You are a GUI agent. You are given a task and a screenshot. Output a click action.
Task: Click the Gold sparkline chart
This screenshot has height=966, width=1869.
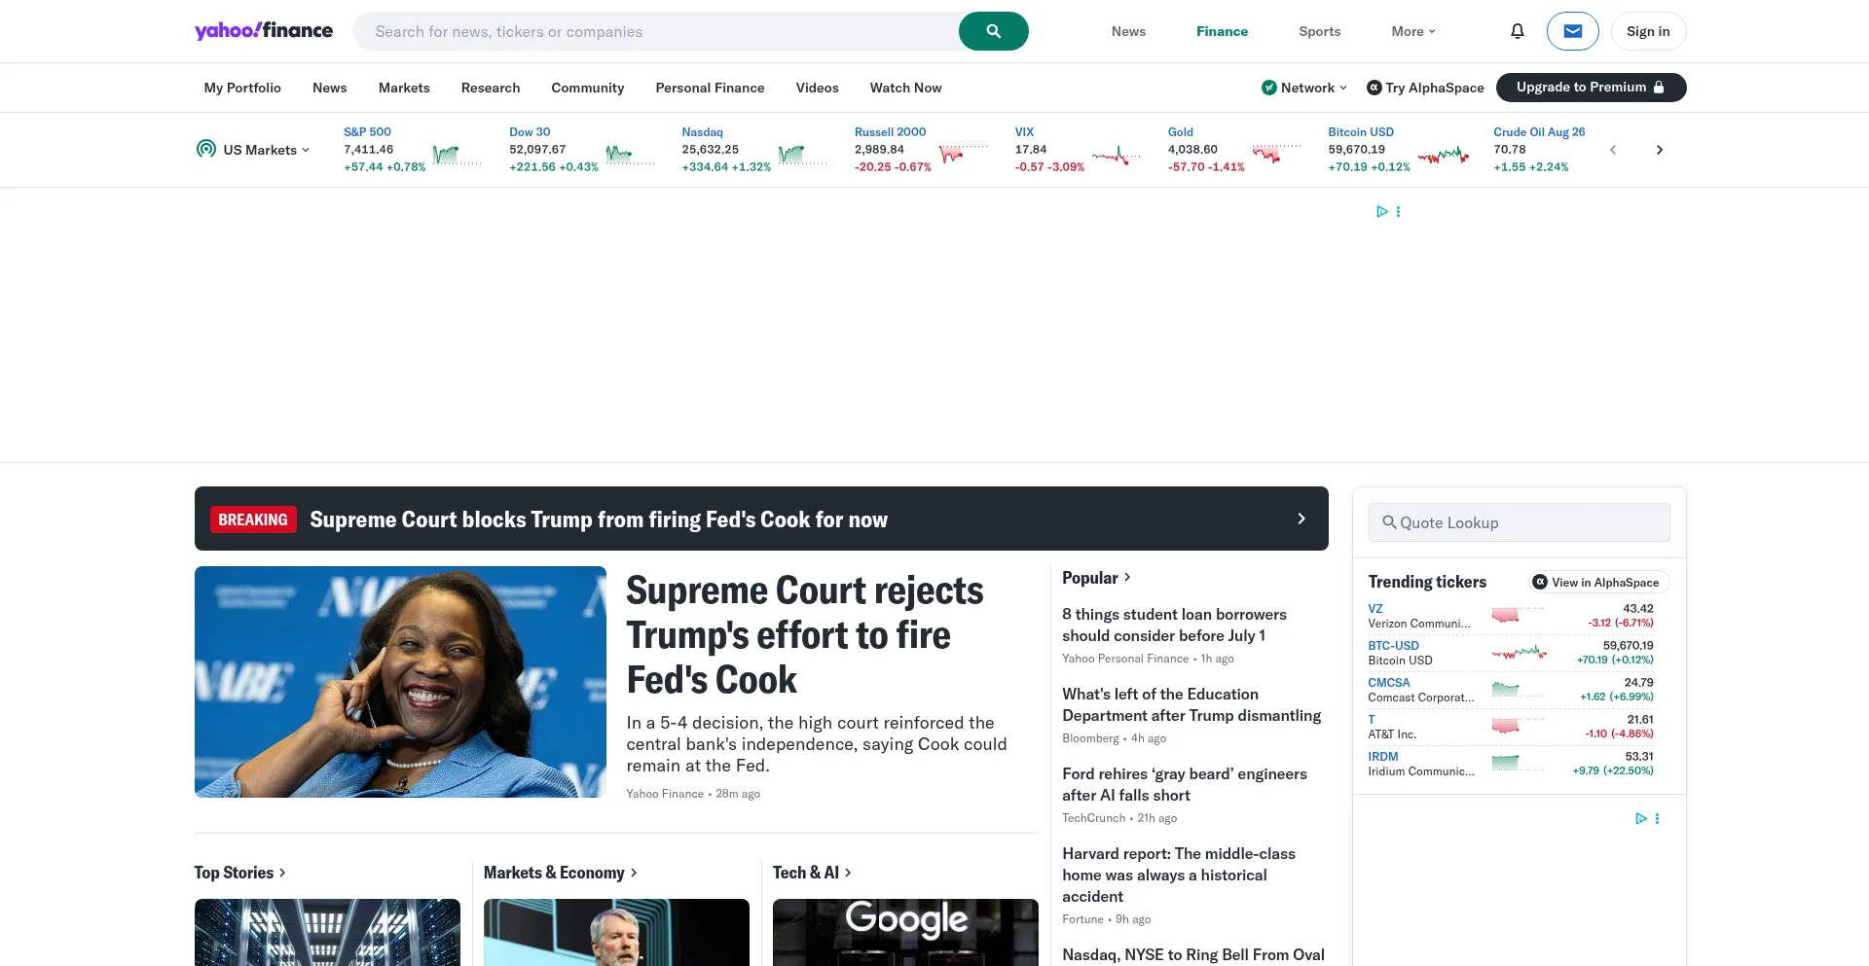click(1276, 155)
